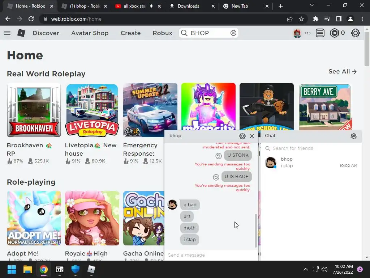Open Windows Security shield taskbar icon
The image size is (370, 278).
click(x=75, y=269)
